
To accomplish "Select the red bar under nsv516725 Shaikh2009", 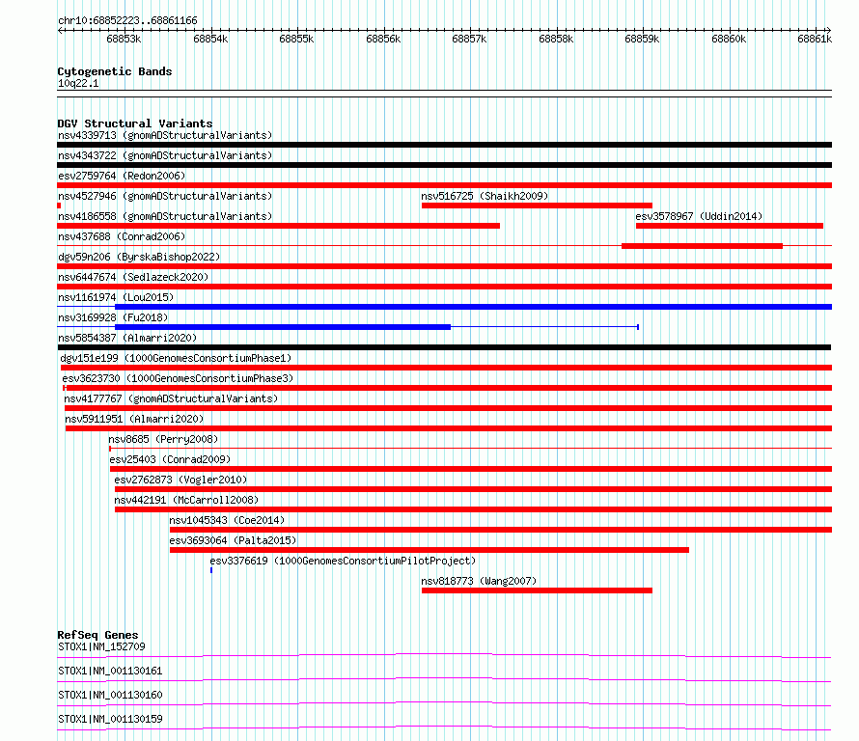I will (x=537, y=206).
